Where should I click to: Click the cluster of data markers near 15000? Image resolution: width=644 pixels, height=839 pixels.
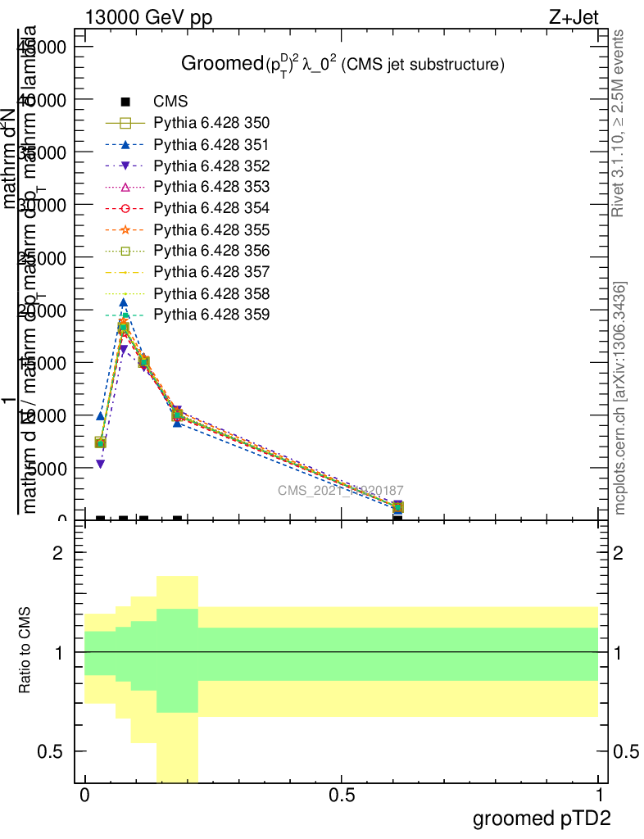coord(143,363)
